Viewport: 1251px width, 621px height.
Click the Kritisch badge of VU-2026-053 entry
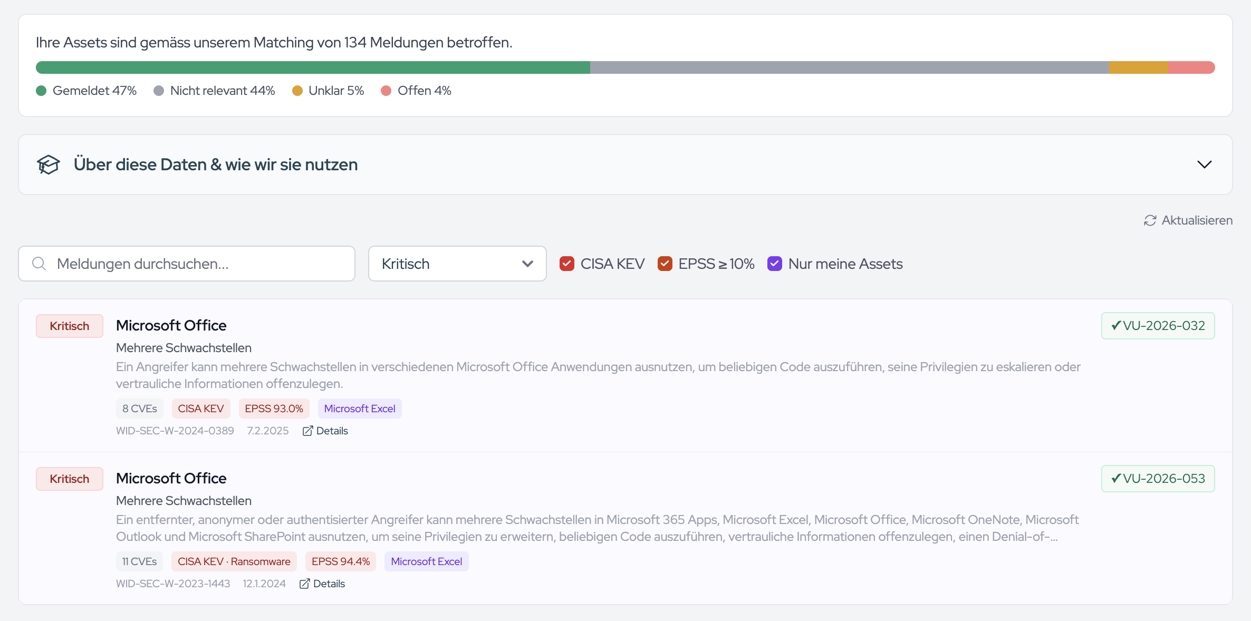point(70,479)
